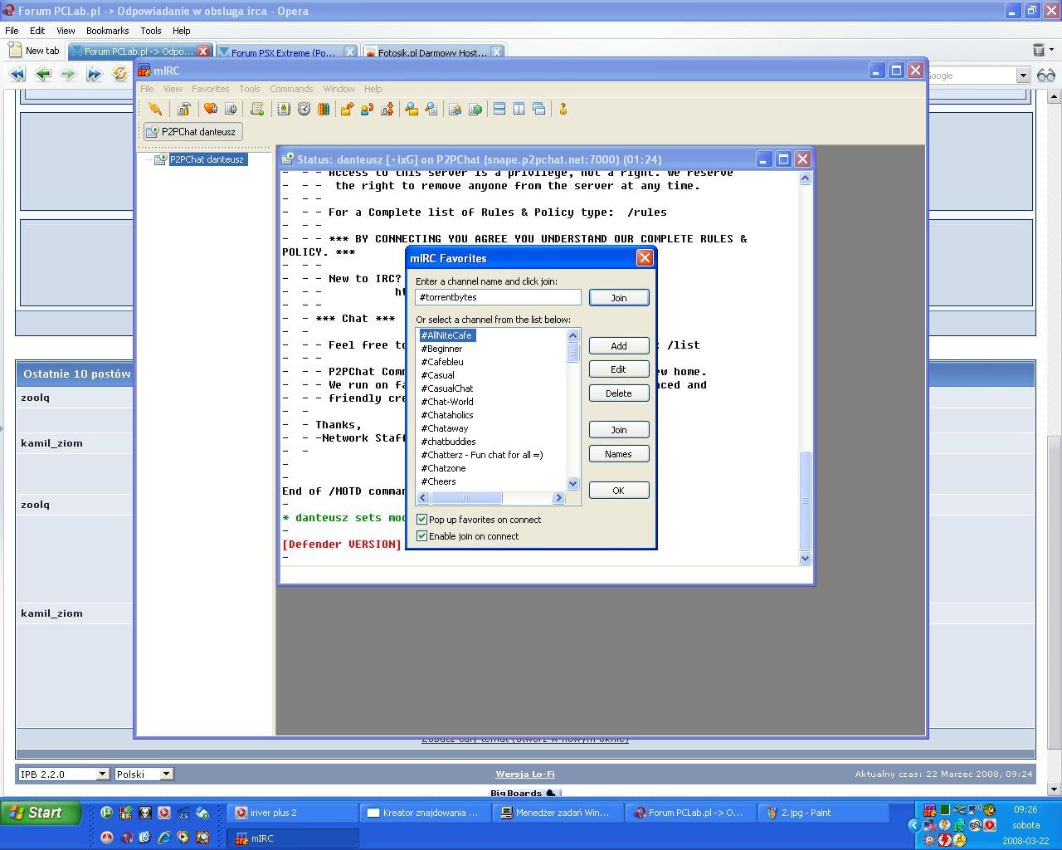
Task: Open mIRC Options hammer icon
Action: coord(184,109)
